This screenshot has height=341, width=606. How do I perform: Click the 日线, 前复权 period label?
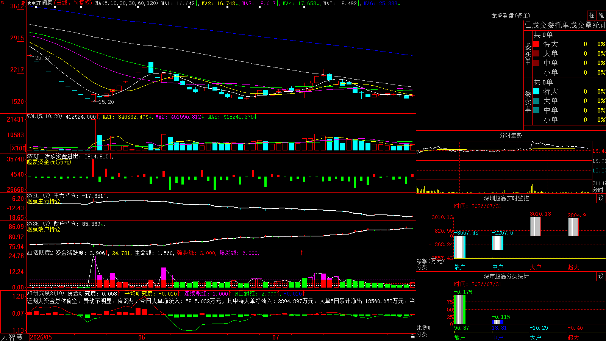point(73,3)
